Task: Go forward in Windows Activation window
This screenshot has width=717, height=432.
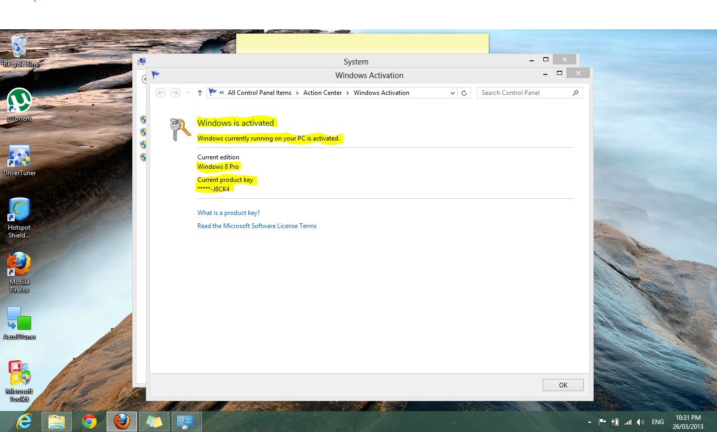Action: (175, 93)
